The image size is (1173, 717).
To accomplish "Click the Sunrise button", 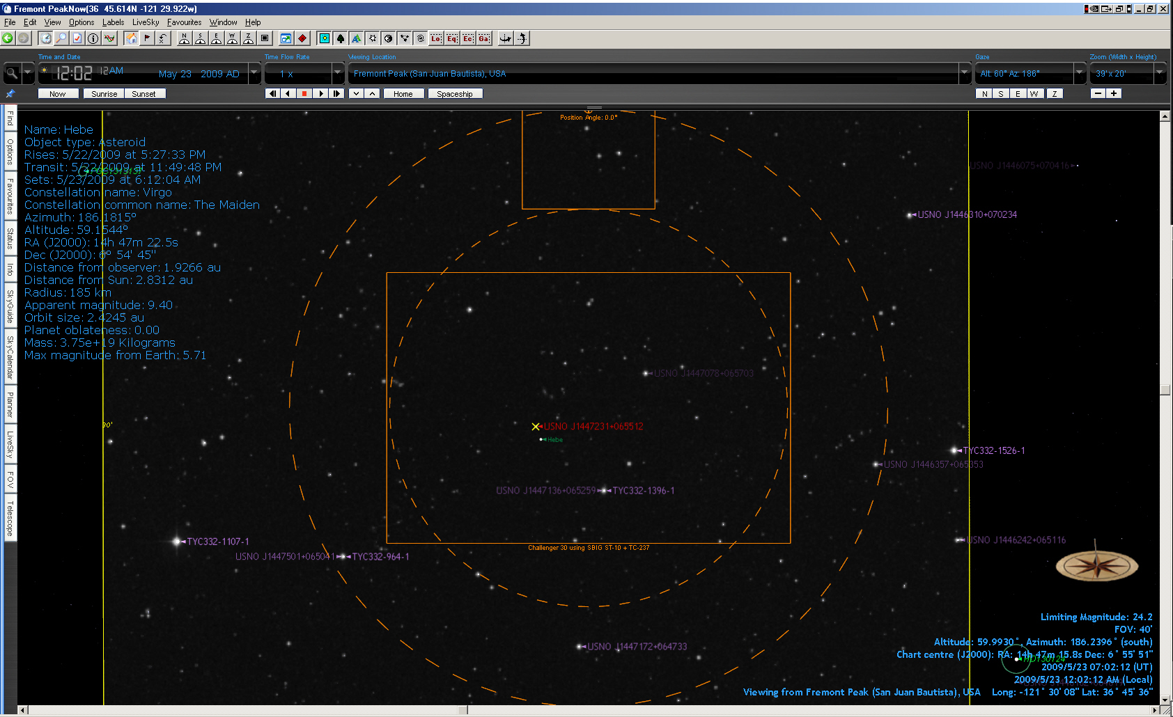I will tap(104, 94).
